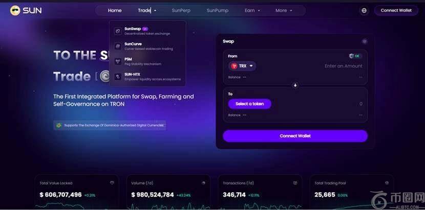Expand the TRX token dropdown
Screen dimensions: 425x210
[x=242, y=66]
